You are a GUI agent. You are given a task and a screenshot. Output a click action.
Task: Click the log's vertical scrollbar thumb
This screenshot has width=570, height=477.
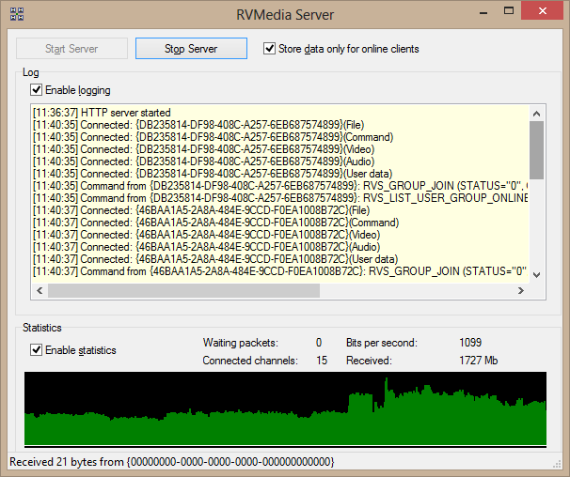point(536,148)
